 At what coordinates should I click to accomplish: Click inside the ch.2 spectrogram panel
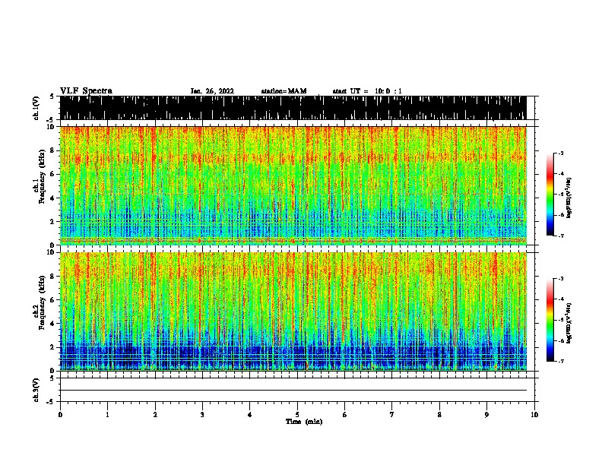[293, 312]
